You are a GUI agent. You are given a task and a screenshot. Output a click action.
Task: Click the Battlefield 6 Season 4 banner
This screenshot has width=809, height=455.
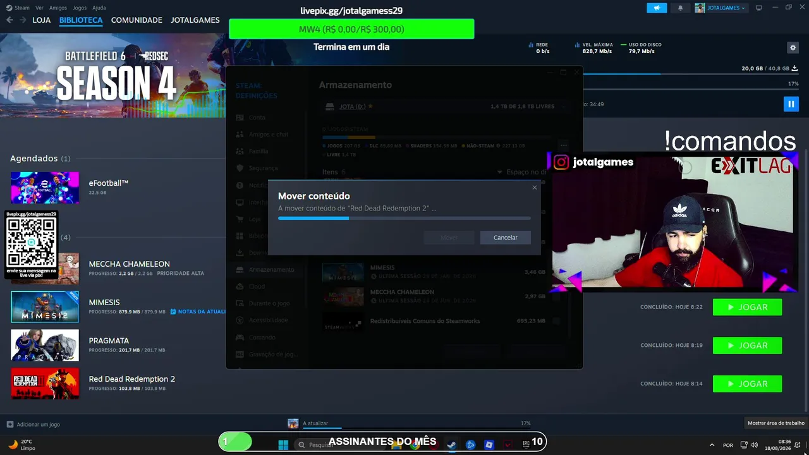pos(113,75)
